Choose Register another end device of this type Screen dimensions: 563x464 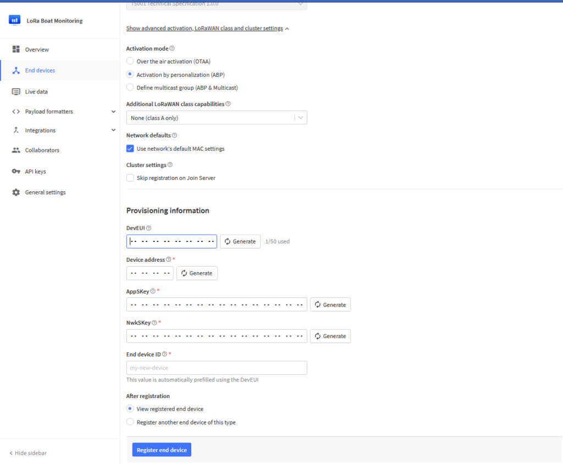(130, 422)
